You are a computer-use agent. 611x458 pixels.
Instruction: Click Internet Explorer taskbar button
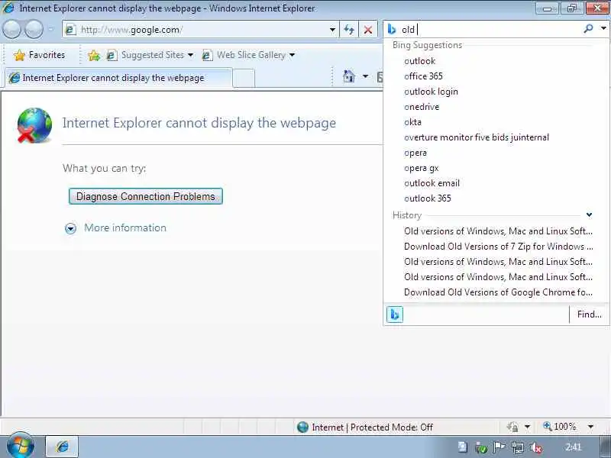coord(62,447)
